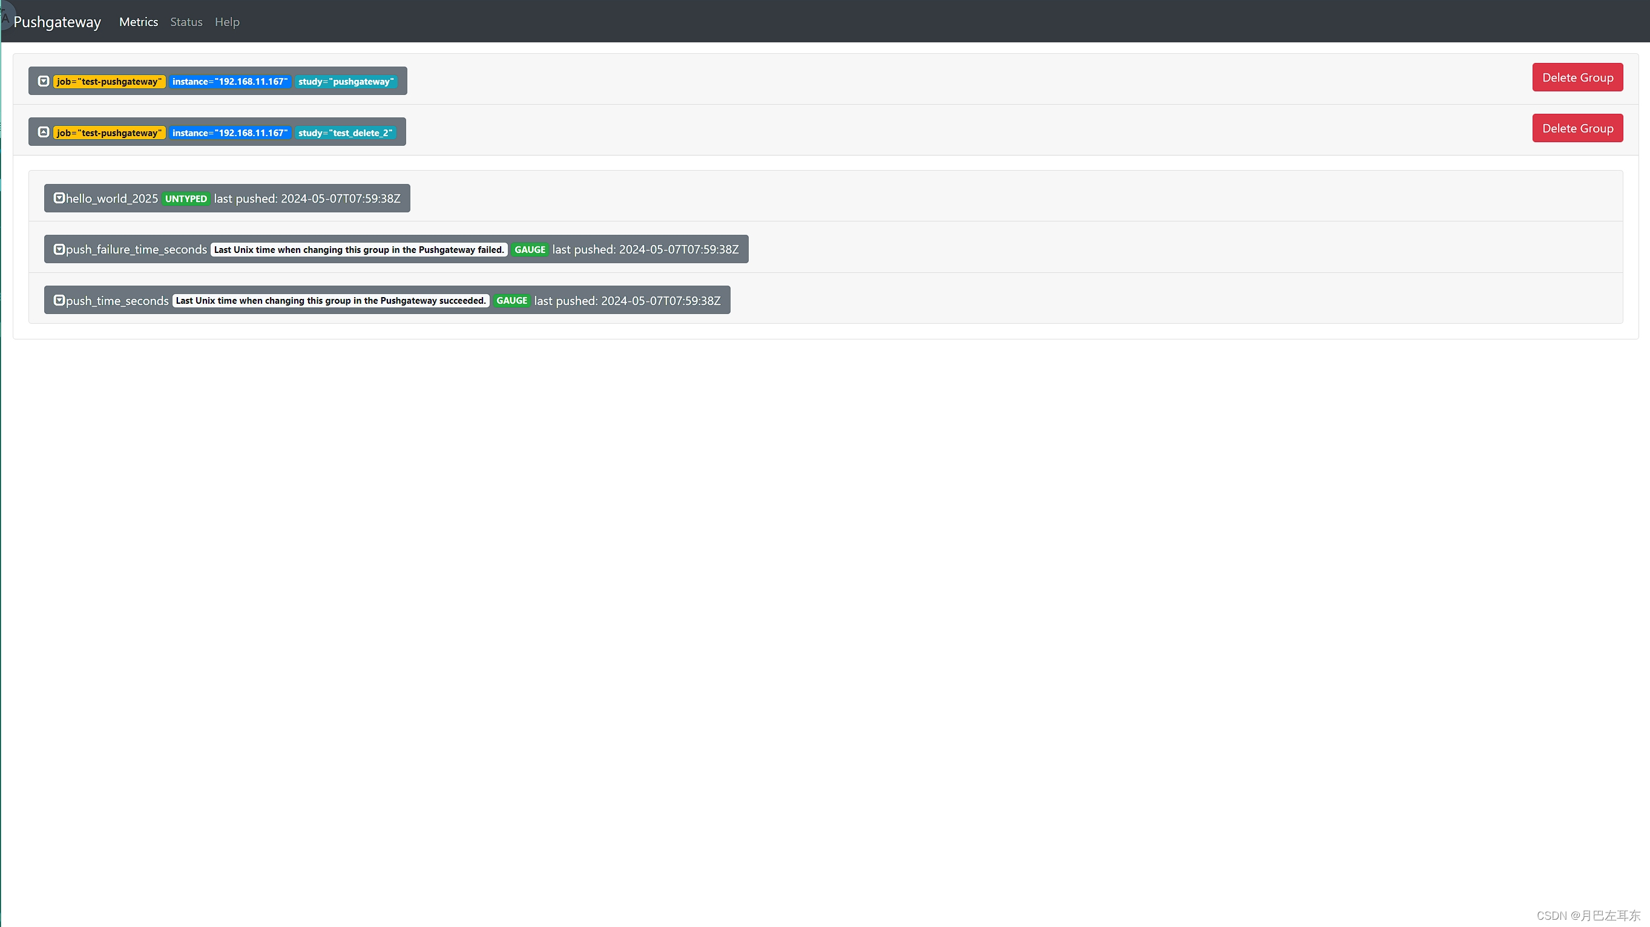Image resolution: width=1650 pixels, height=927 pixels.
Task: Click the study="test_delete_2" label badge
Action: (345, 133)
